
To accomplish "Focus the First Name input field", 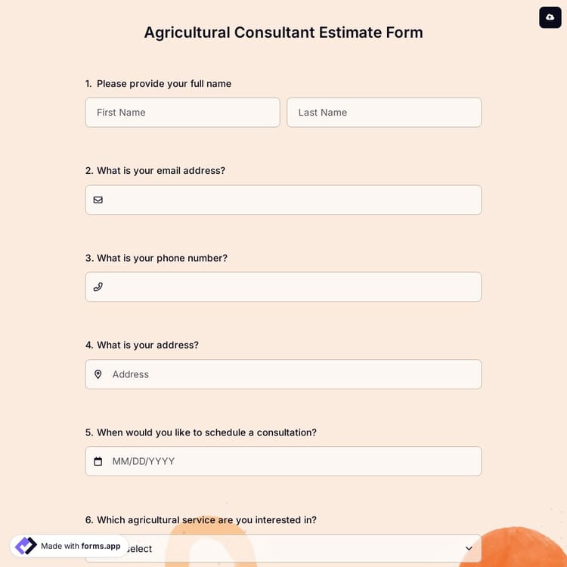I will pos(182,113).
